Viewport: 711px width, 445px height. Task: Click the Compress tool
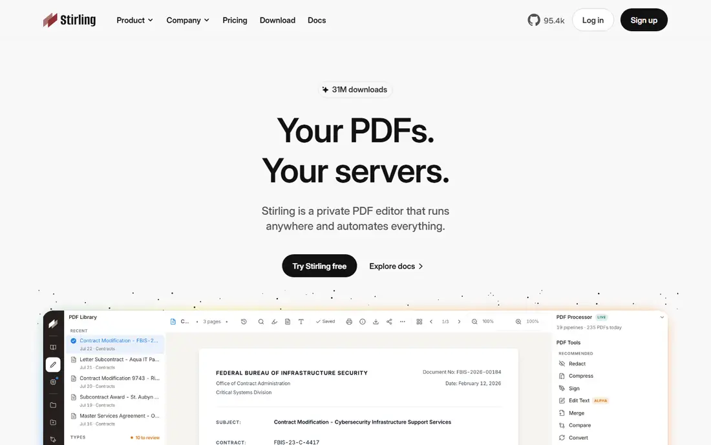[576, 376]
